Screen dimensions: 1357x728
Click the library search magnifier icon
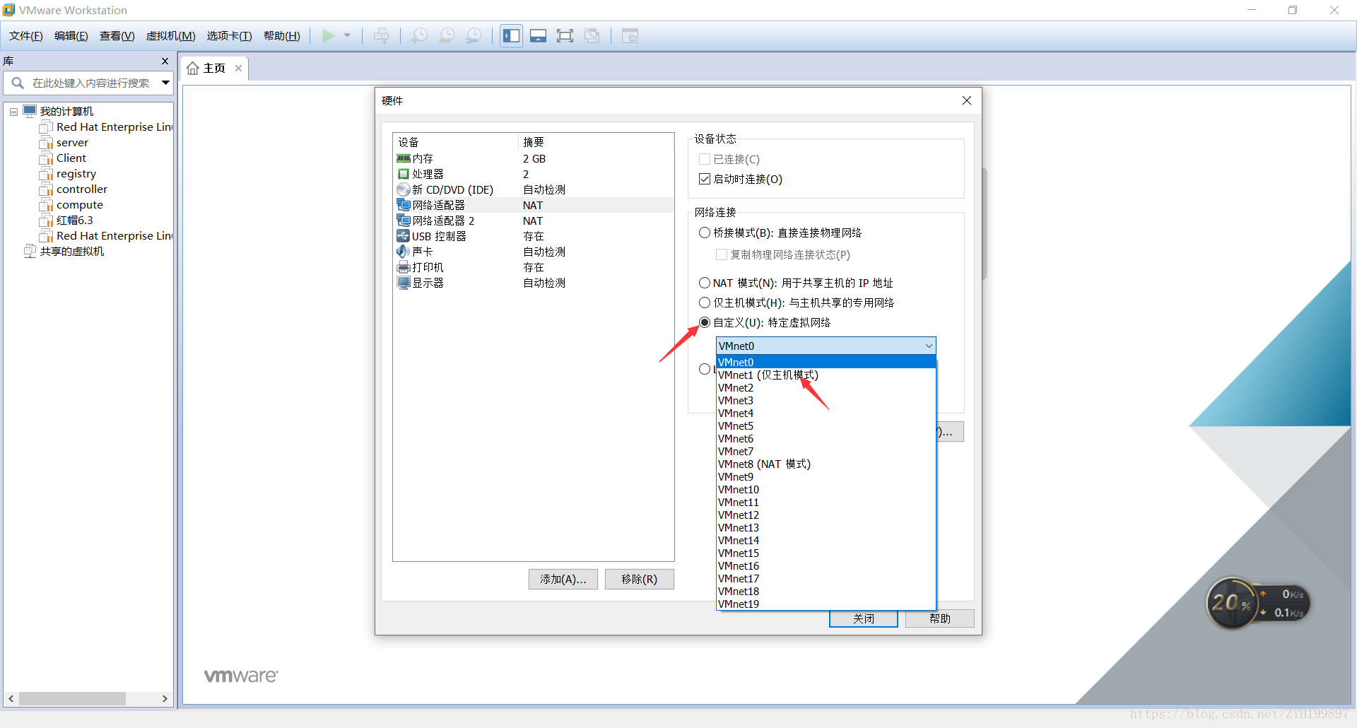tap(18, 83)
